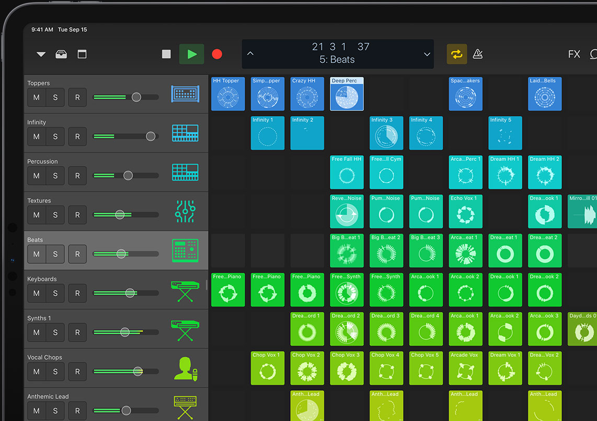The image size is (597, 421).
Task: Open the Anthemic Lead synth icon
Action: (x=185, y=407)
